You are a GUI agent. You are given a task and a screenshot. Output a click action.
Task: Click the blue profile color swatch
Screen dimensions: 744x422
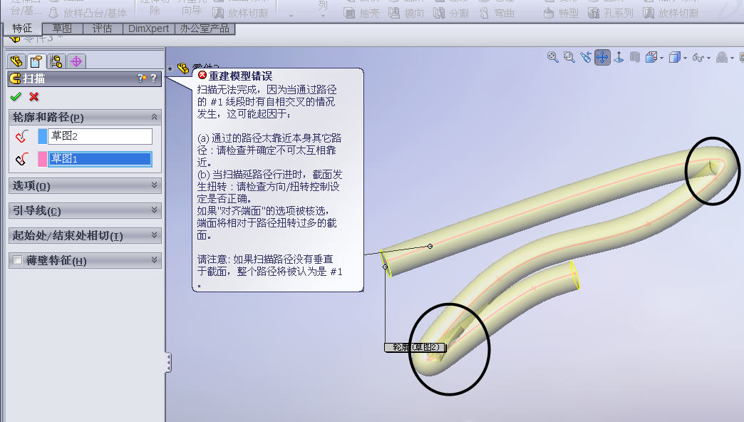point(43,136)
